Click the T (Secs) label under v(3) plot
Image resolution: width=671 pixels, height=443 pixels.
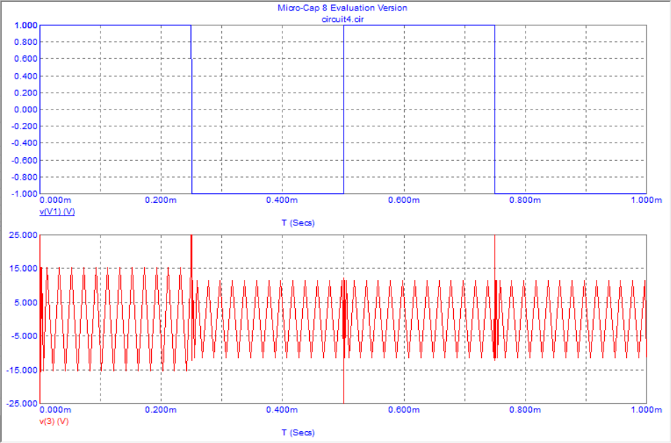298,432
